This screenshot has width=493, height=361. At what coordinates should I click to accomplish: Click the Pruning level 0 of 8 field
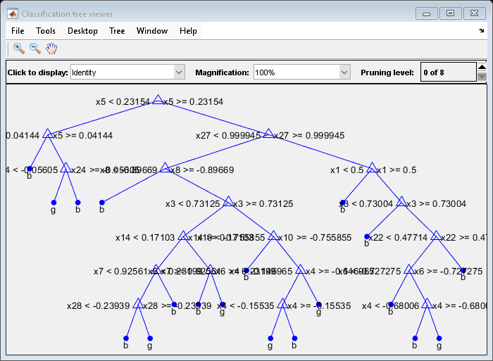(449, 72)
